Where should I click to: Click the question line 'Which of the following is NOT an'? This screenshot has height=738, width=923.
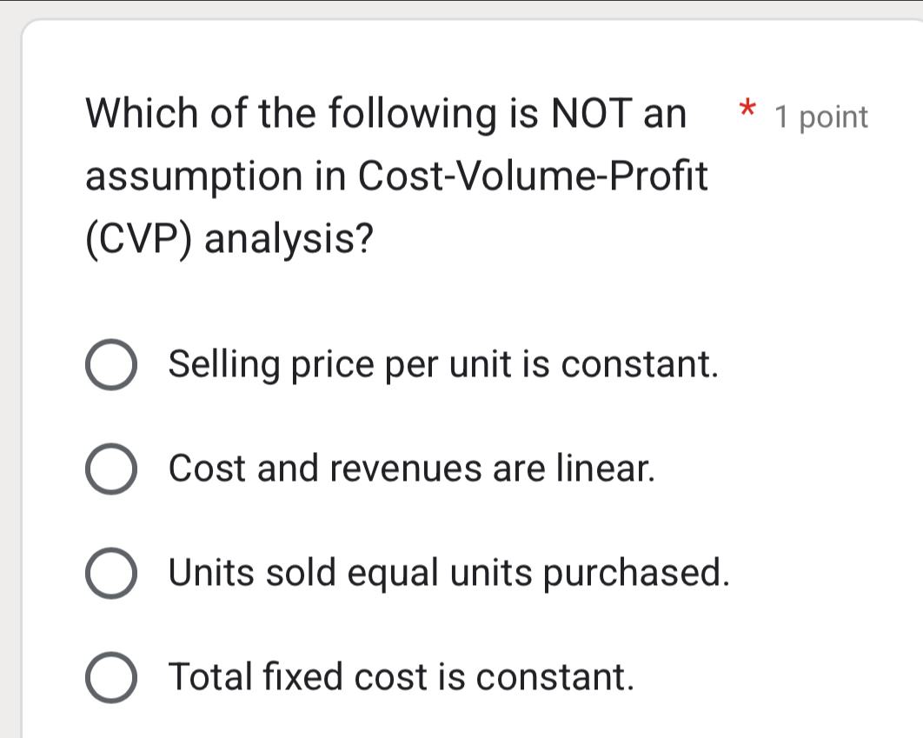(386, 115)
